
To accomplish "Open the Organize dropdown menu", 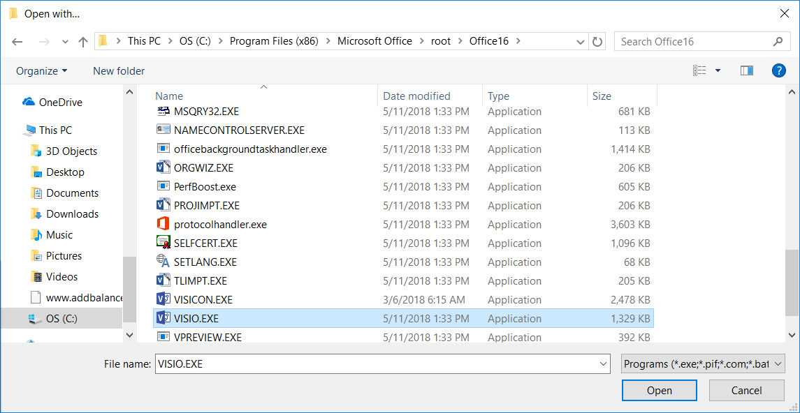I will click(41, 70).
